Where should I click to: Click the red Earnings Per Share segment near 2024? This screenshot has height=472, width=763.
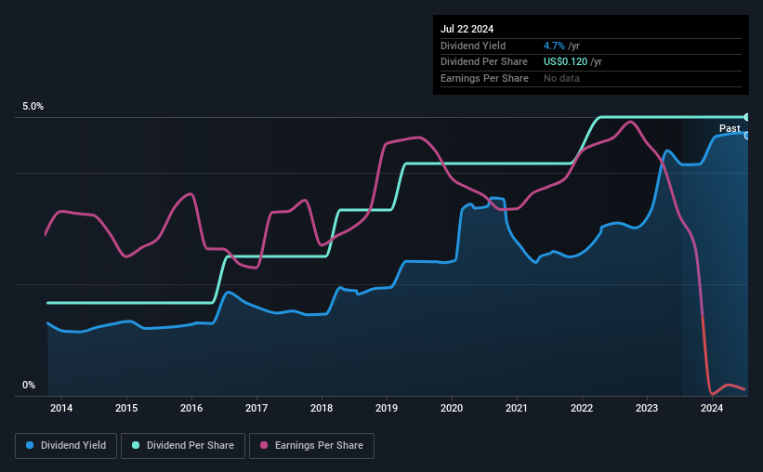click(x=706, y=362)
